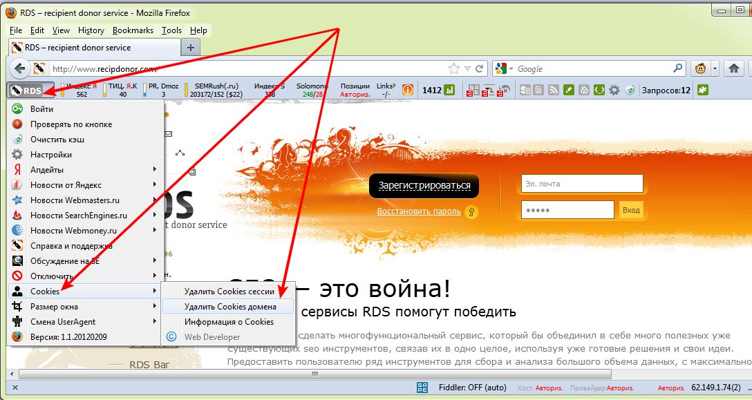
Task: Expand the Смена UserAgent submenu
Action: pyautogui.click(x=86, y=322)
